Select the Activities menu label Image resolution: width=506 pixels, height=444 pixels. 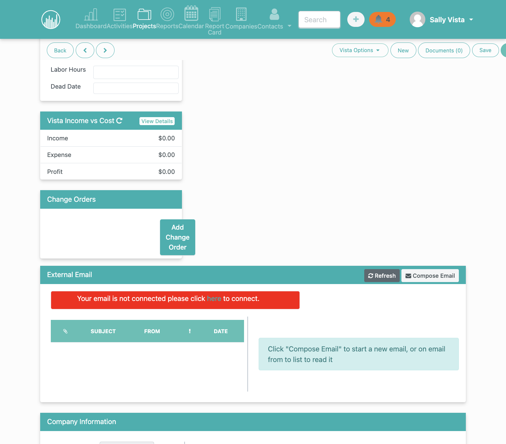[120, 26]
